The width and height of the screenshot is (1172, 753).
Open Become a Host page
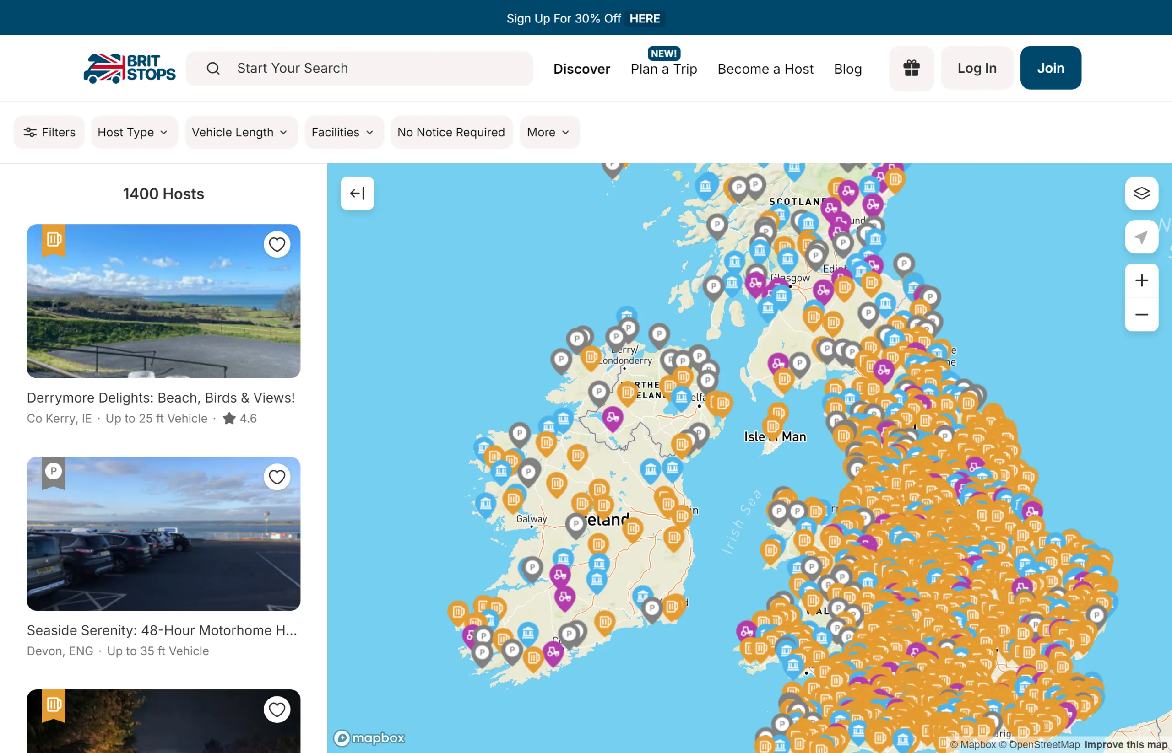click(765, 69)
